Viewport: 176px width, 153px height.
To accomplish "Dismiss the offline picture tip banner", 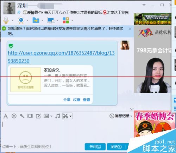I will [x=130, y=29].
